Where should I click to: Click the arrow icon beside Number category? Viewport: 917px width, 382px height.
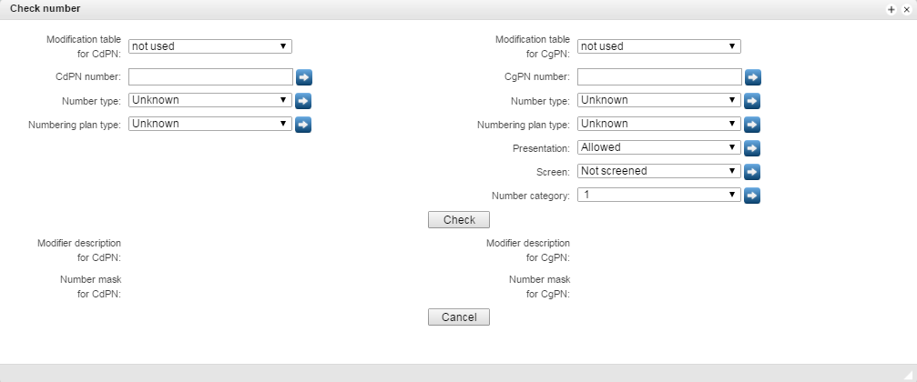click(752, 195)
